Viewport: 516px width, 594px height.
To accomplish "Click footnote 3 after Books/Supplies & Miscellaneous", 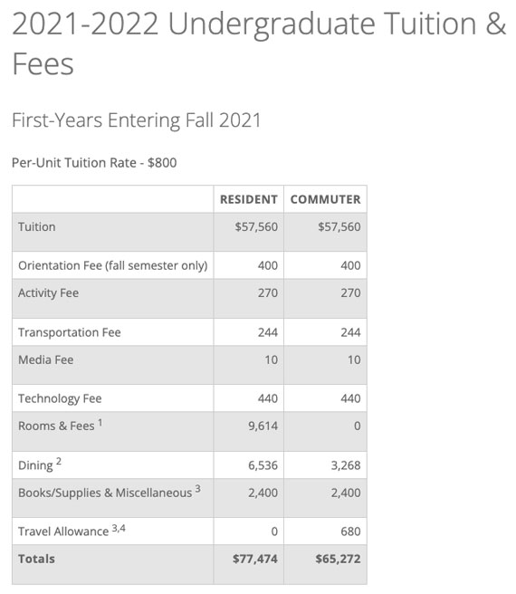I will coord(197,488).
